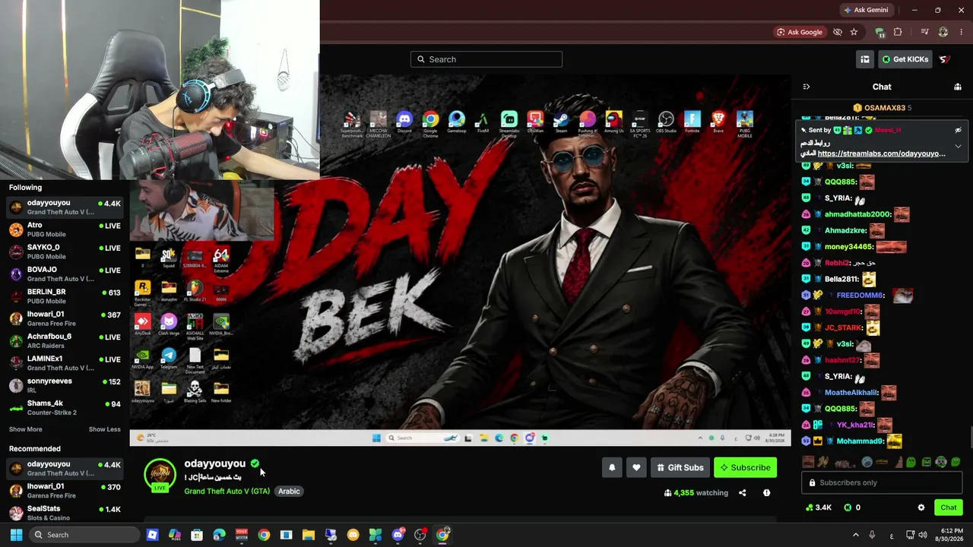
Task: Open sonnyreeves channel in Following
Action: (65, 385)
